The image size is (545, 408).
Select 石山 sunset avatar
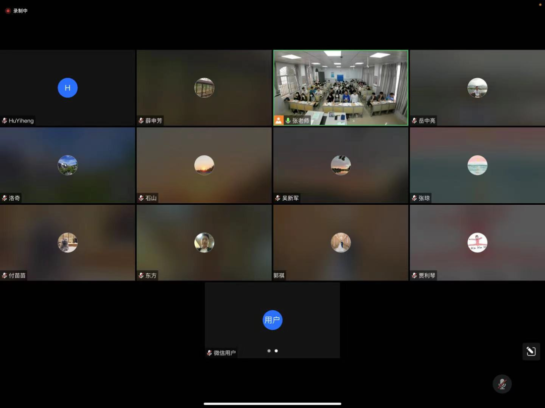(204, 165)
